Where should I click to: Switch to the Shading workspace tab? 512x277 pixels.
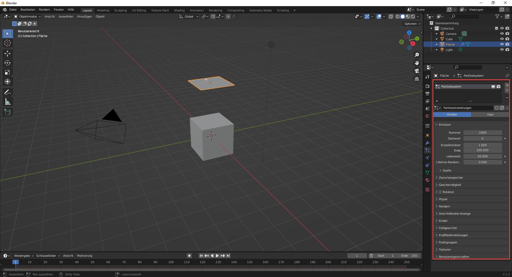coord(179,10)
